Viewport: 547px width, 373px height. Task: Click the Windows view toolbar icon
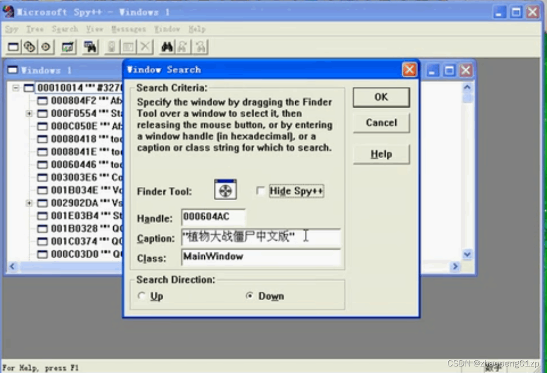(13, 47)
